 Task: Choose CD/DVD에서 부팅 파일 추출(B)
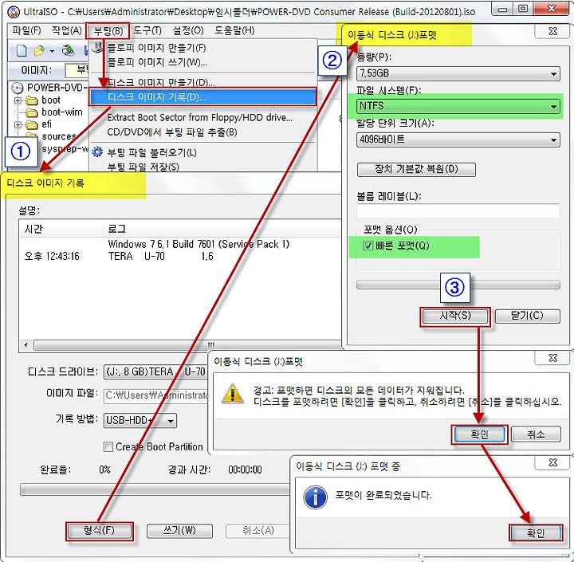point(172,132)
